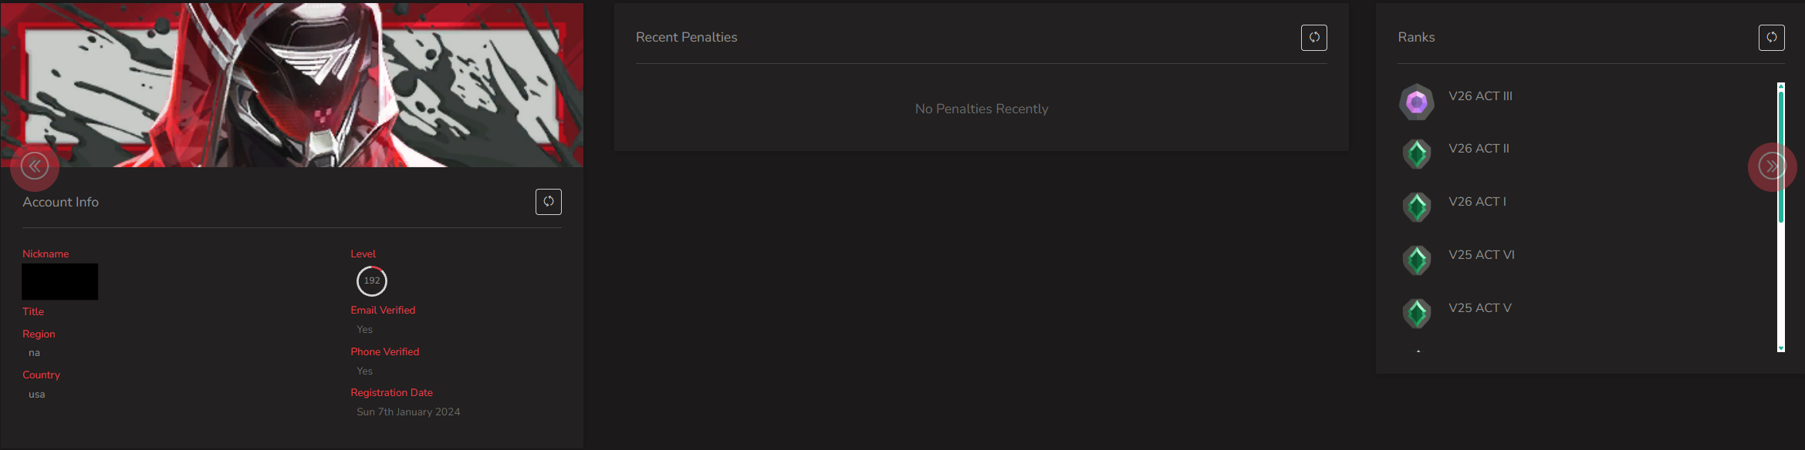Refresh the Account Info panel
The height and width of the screenshot is (450, 1805).
click(548, 202)
